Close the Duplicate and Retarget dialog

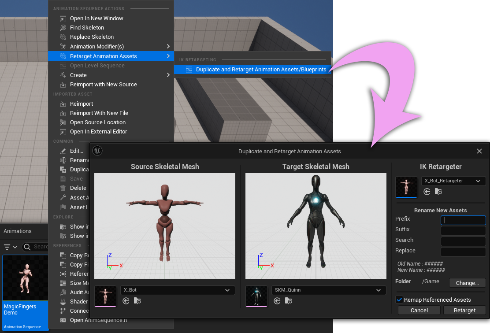(479, 151)
